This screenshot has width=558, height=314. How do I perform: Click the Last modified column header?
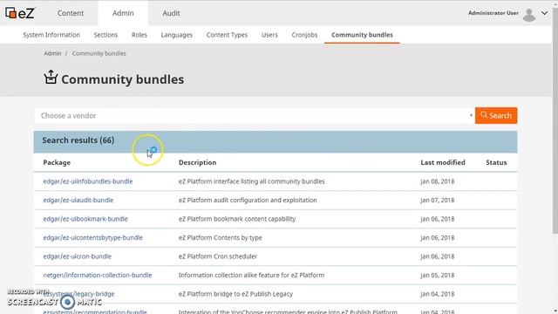coord(443,162)
